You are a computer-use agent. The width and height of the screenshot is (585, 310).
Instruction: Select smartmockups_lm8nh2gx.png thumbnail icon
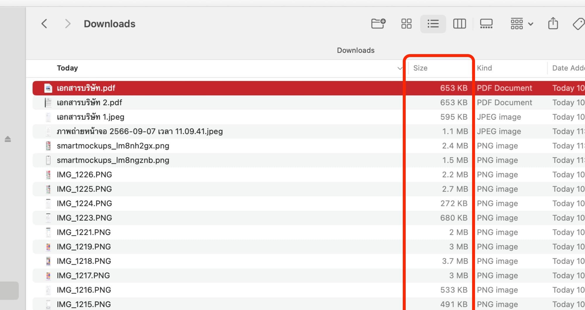click(x=48, y=146)
